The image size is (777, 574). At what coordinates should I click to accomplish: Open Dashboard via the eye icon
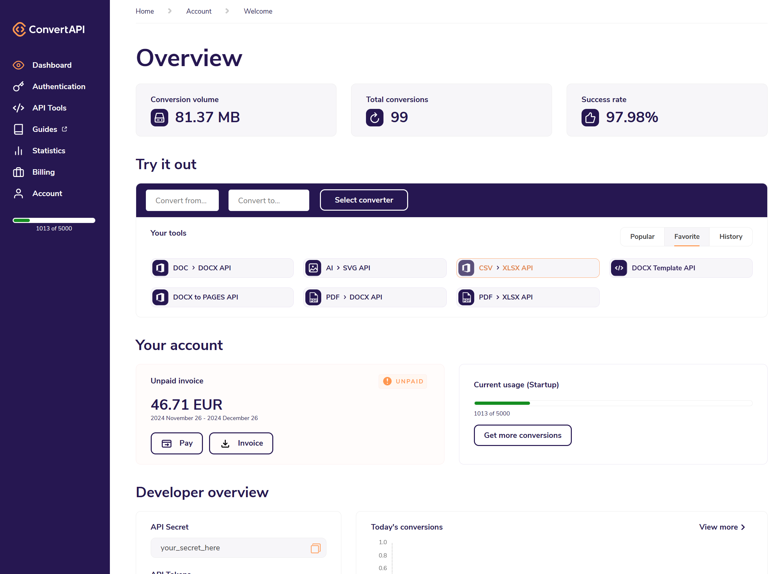(x=18, y=65)
